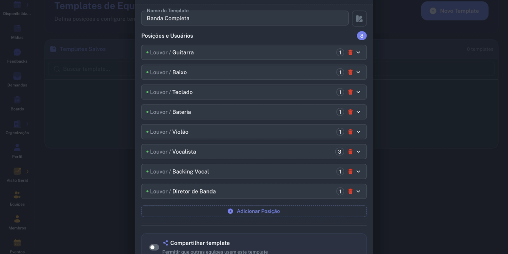Enable the Compartilhar template switch
The width and height of the screenshot is (508, 254).
click(x=154, y=247)
